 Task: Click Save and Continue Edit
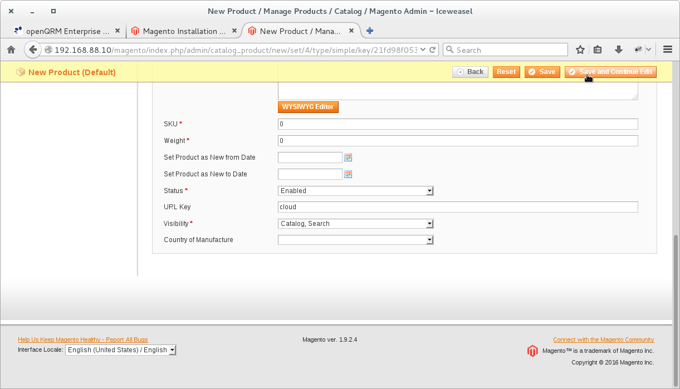pyautogui.click(x=610, y=72)
